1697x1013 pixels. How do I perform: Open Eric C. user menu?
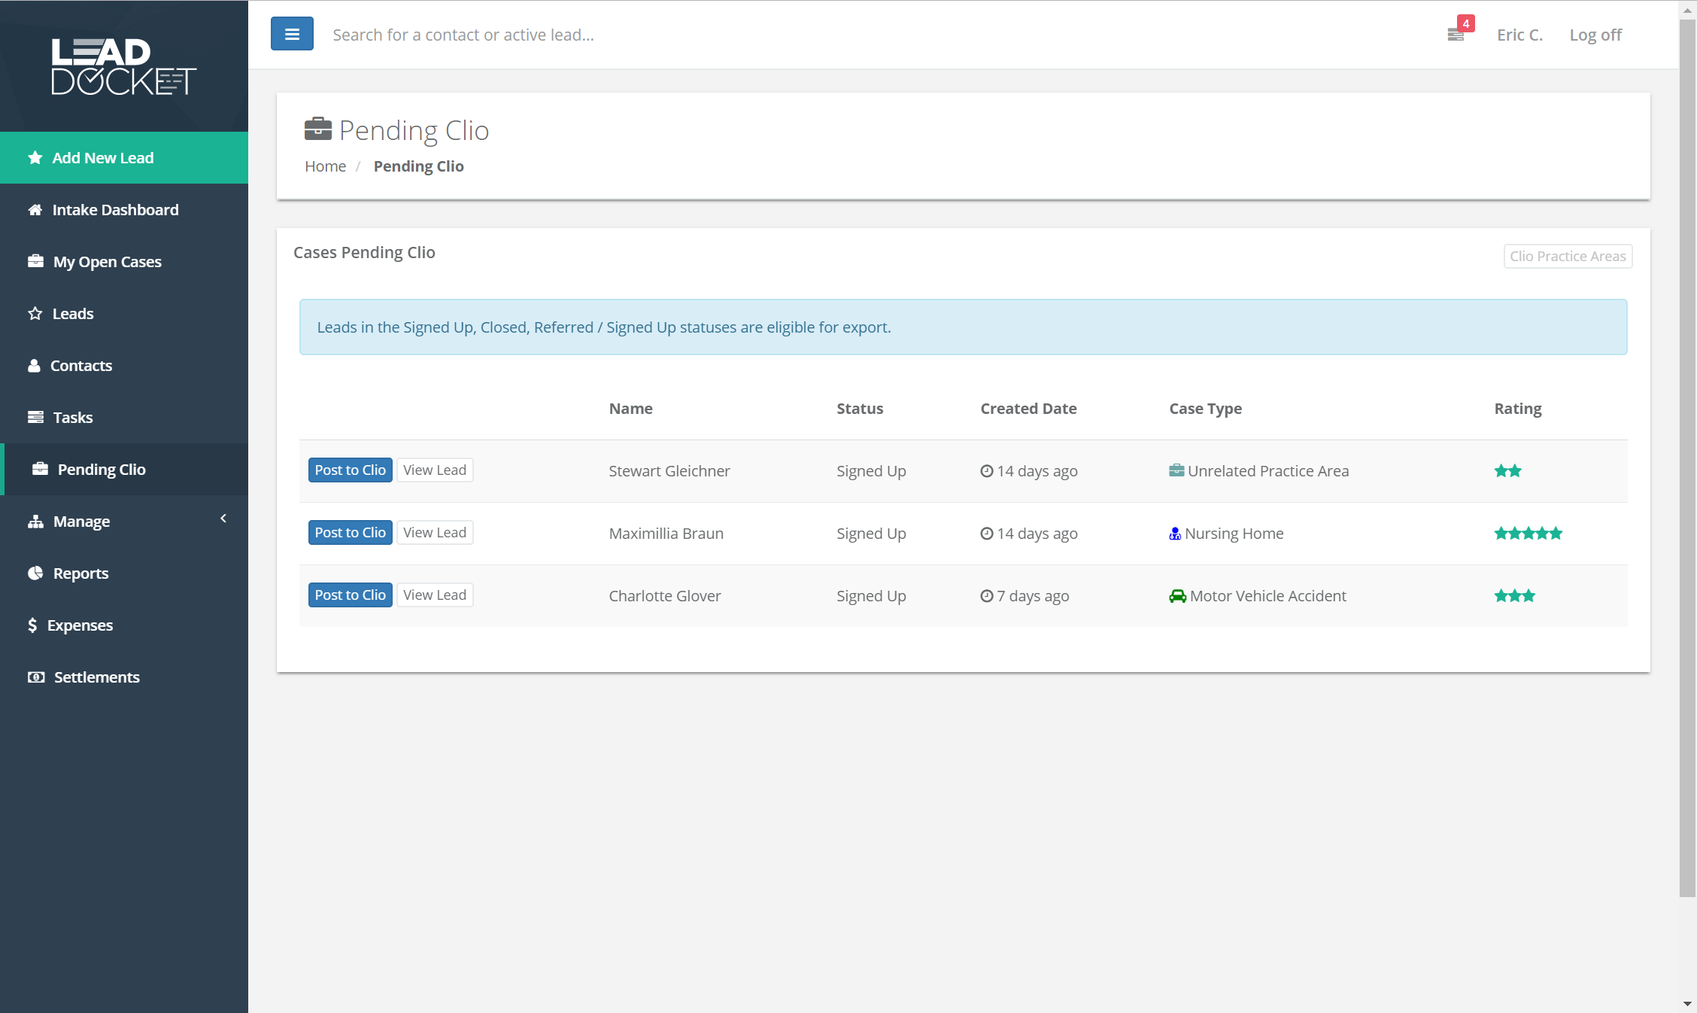click(1519, 35)
